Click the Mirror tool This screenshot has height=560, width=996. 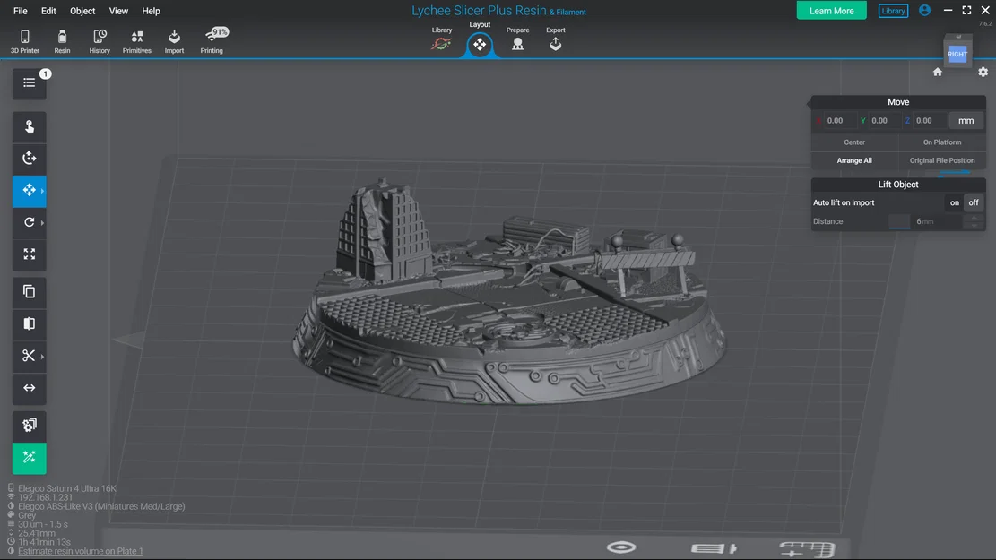tap(30, 323)
